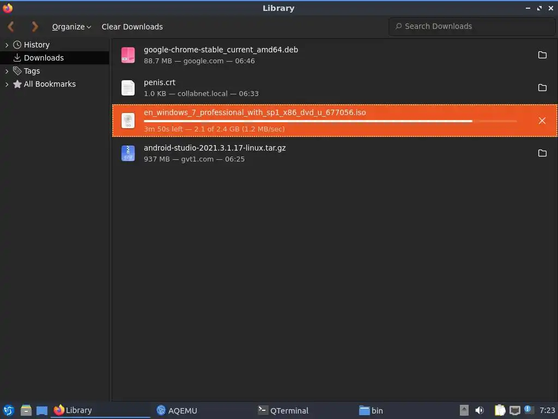Image resolution: width=558 pixels, height=419 pixels.
Task: Open folder containing android-studio tar.gz
Action: (542, 153)
